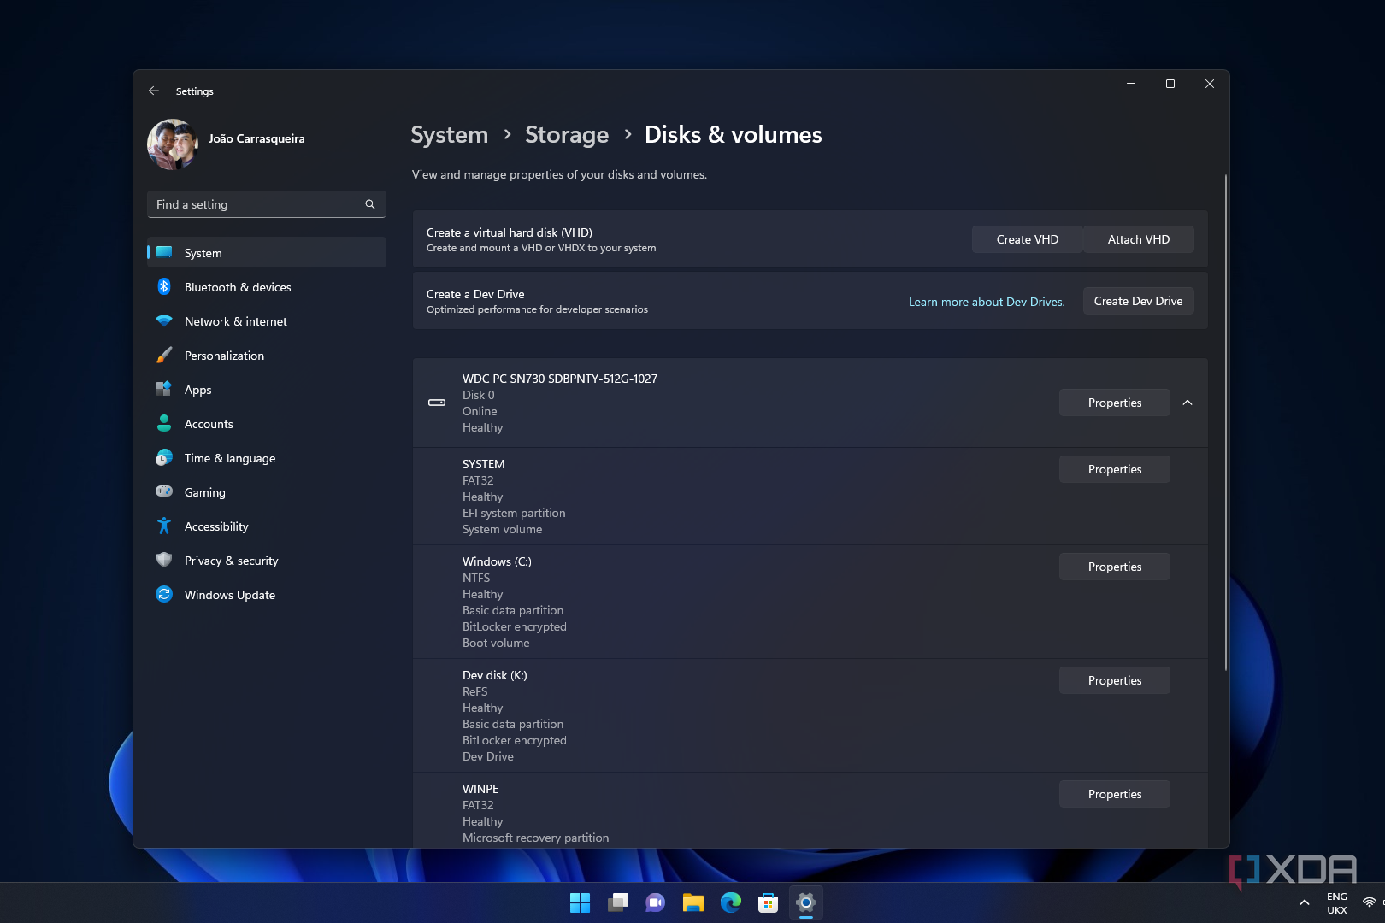Image resolution: width=1385 pixels, height=923 pixels.
Task: Select Personalization in the sidebar
Action: tap(224, 356)
